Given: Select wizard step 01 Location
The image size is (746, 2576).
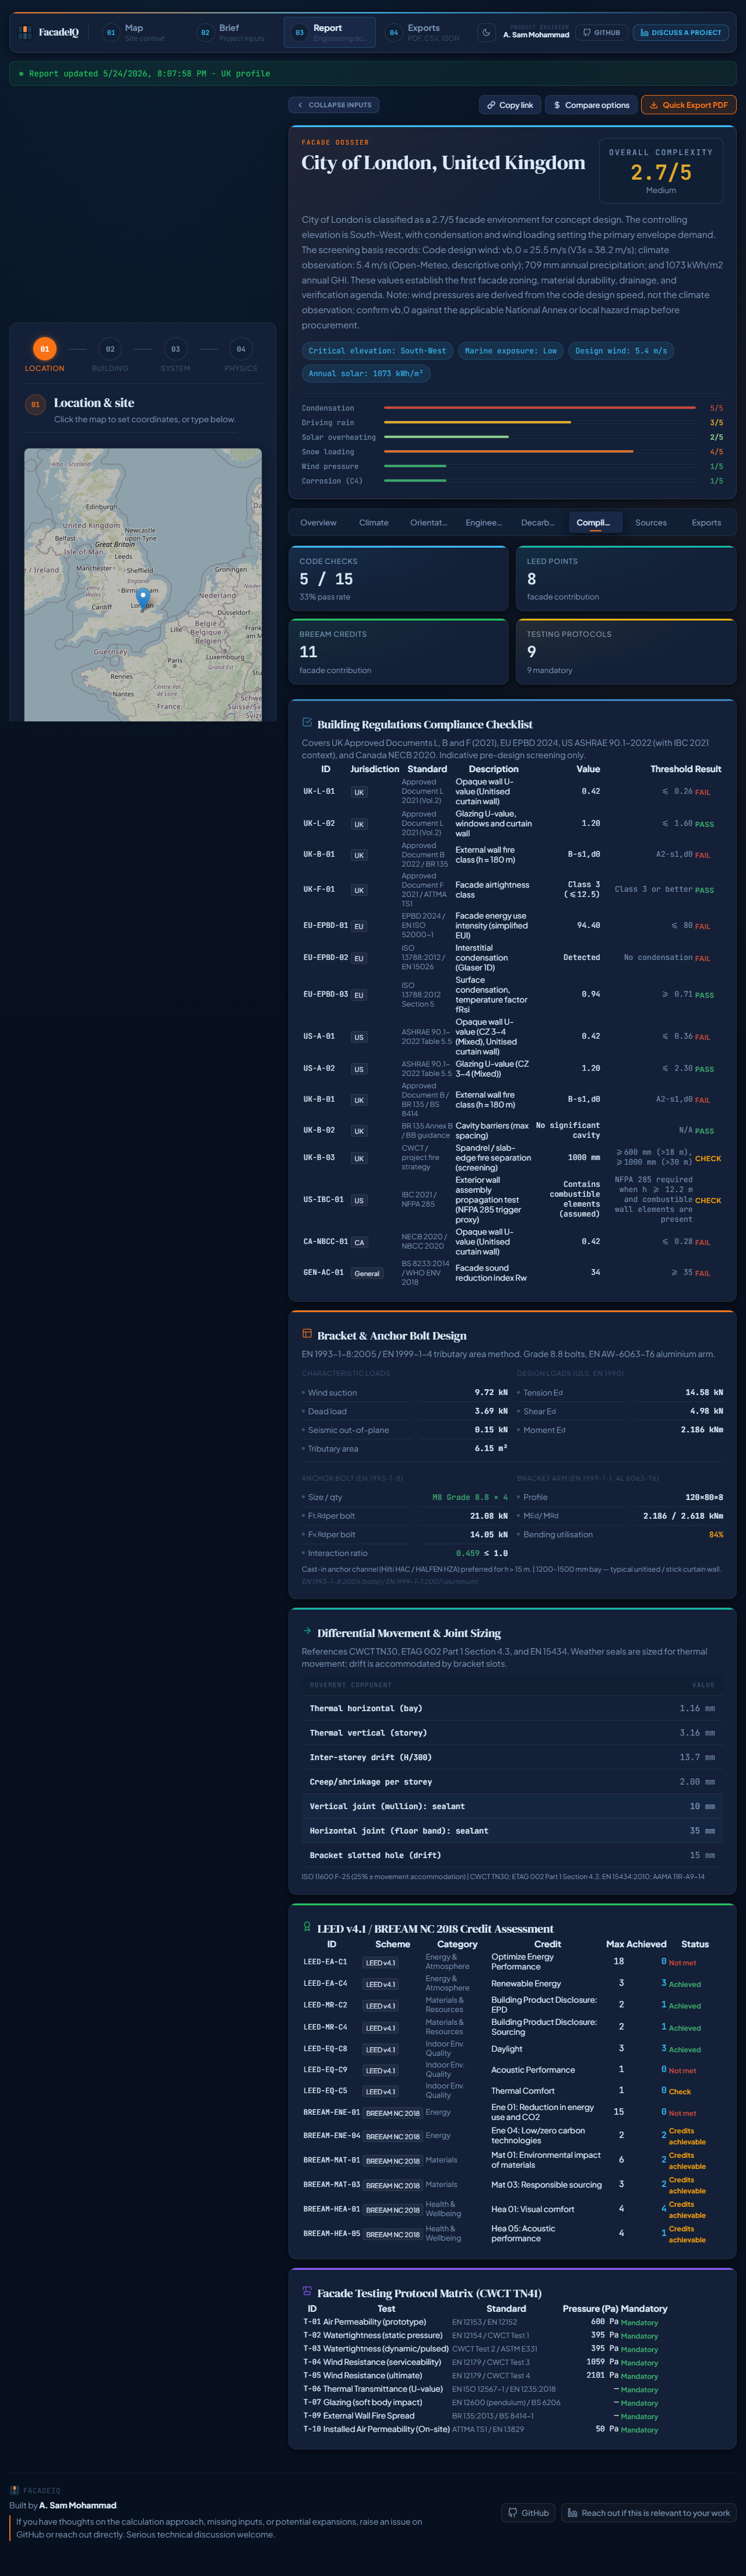Looking at the screenshot, I should (x=44, y=354).
